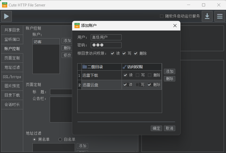The width and height of the screenshot is (226, 153).
Task: Uncheck root directory 写 permission
Action: [124, 53]
